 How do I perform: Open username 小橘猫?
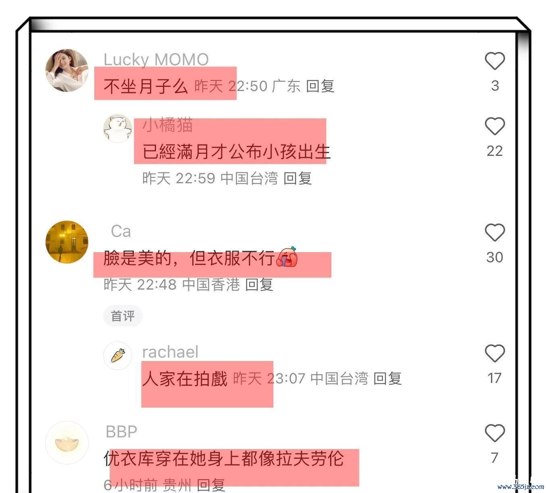click(x=168, y=125)
